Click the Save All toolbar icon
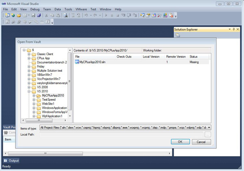Image resolution: width=244 pixels, height=171 pixels. point(39,15)
